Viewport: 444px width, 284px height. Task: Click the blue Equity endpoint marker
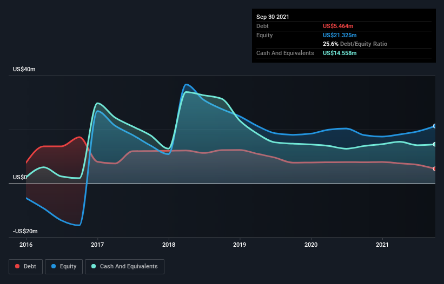[x=435, y=126]
